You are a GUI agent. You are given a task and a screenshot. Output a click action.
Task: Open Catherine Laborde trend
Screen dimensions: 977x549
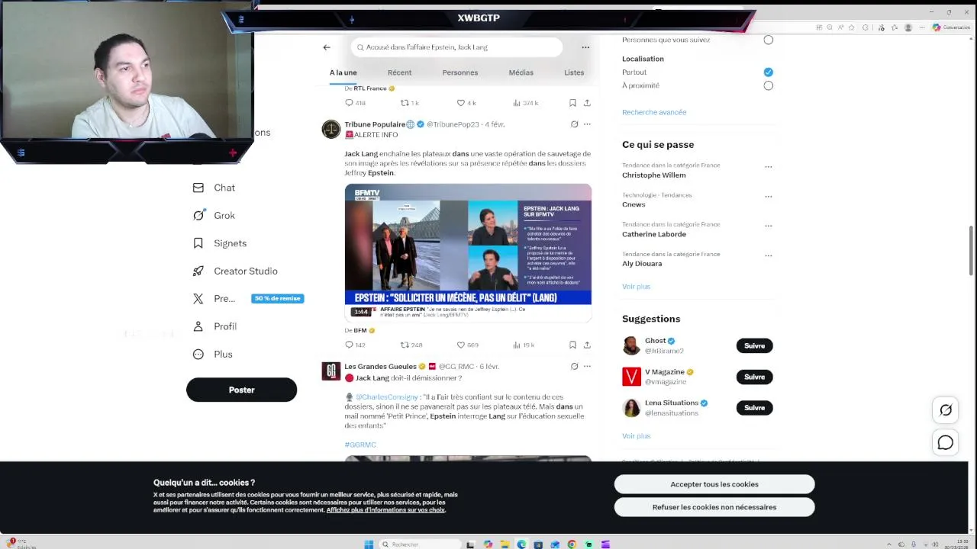pyautogui.click(x=654, y=235)
